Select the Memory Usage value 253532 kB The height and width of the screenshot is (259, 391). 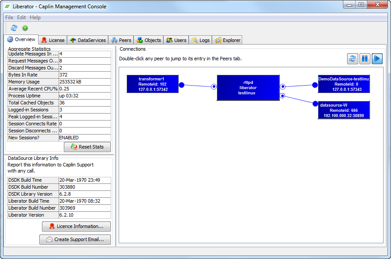pyautogui.click(x=85, y=82)
